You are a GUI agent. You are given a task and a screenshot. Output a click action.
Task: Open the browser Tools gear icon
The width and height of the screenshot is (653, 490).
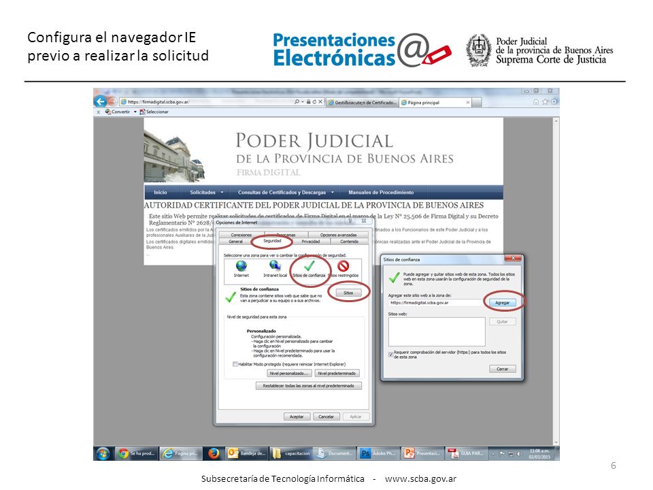point(554,101)
